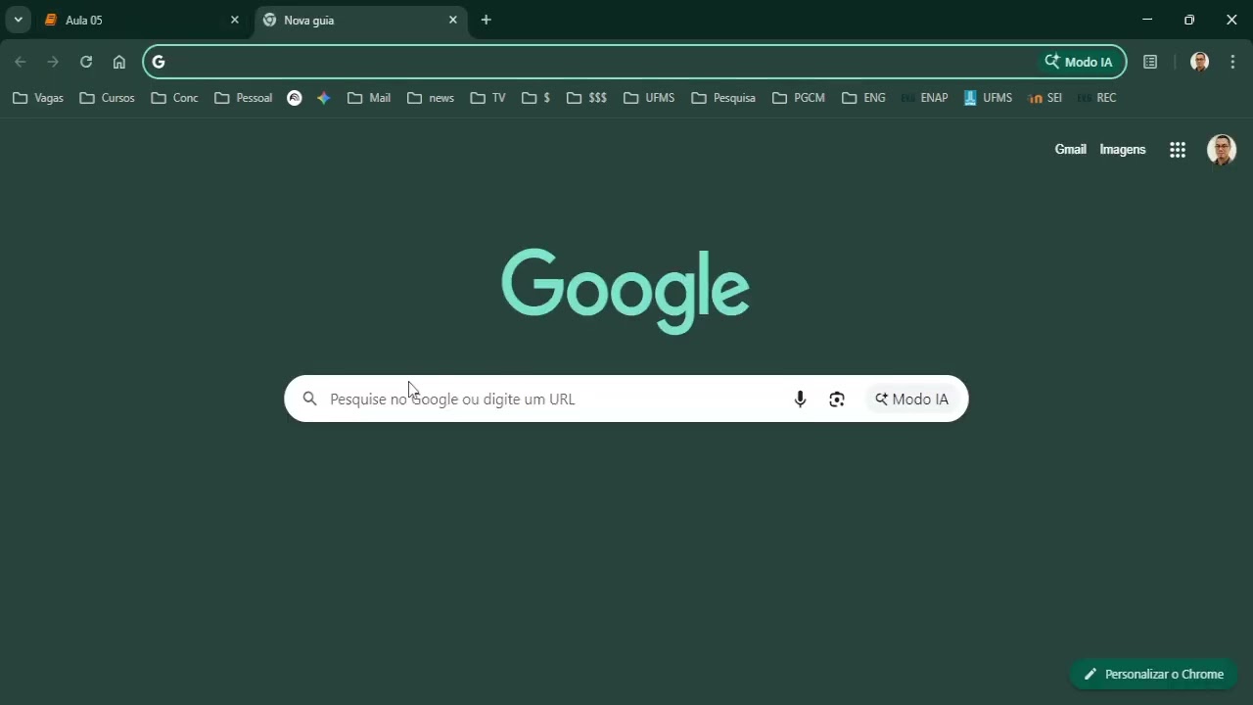Open the PGCM bookmark folder
The height and width of the screenshot is (705, 1253).
point(799,98)
